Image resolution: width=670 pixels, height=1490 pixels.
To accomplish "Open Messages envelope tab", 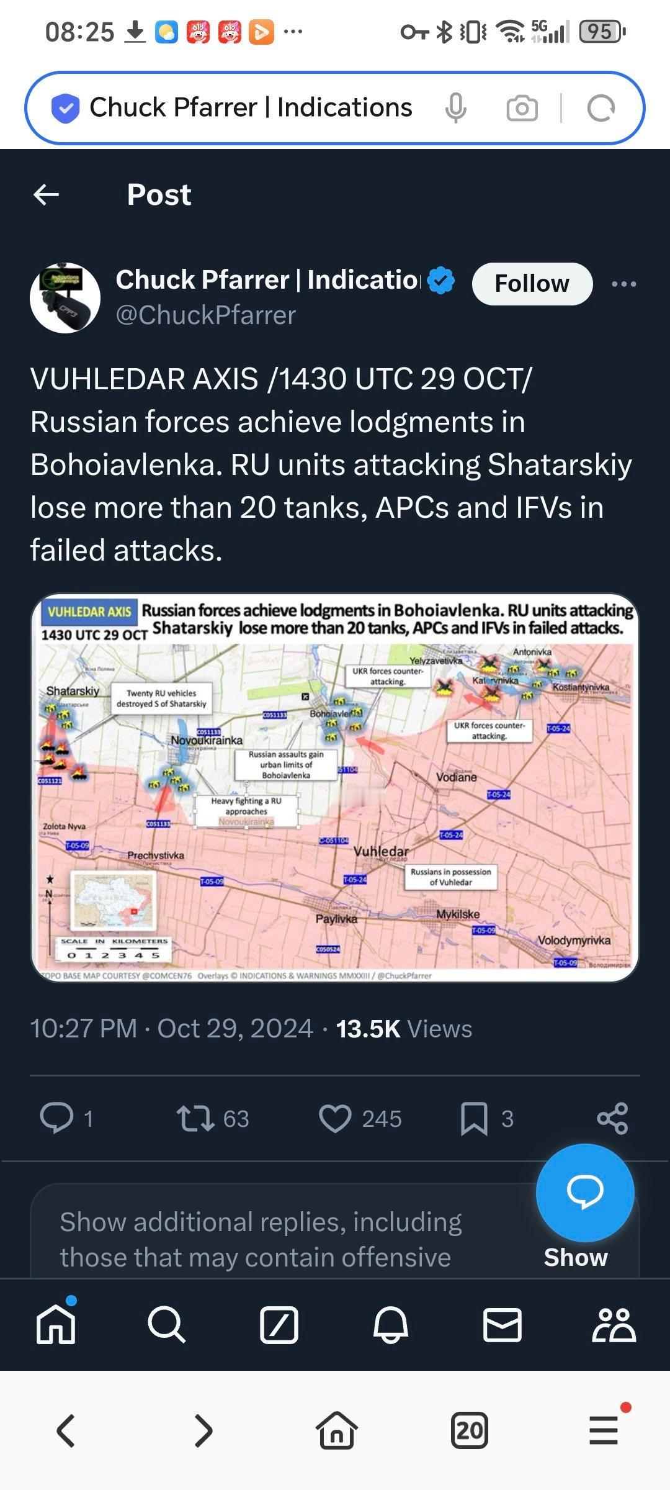I will pyautogui.click(x=502, y=1325).
